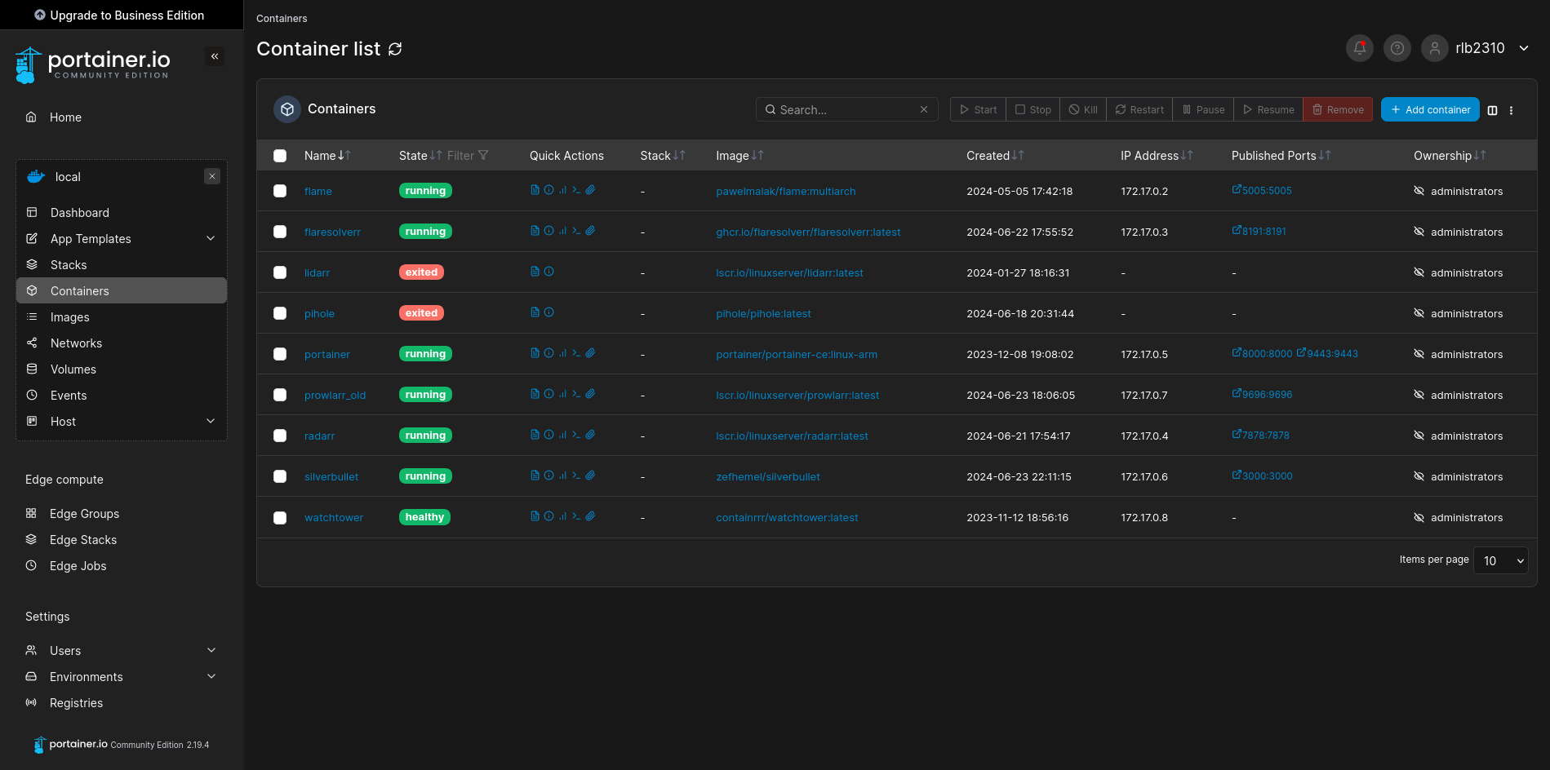This screenshot has height=770, width=1550.
Task: Open published port 5005:5005 link
Action: (x=1262, y=190)
